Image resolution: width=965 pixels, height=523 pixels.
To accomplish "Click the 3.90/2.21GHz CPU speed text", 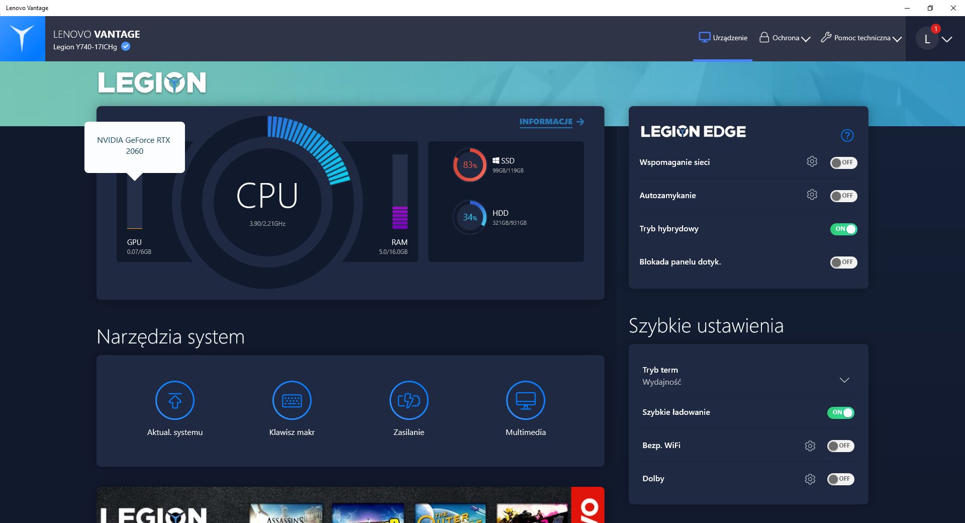I will click(x=267, y=224).
